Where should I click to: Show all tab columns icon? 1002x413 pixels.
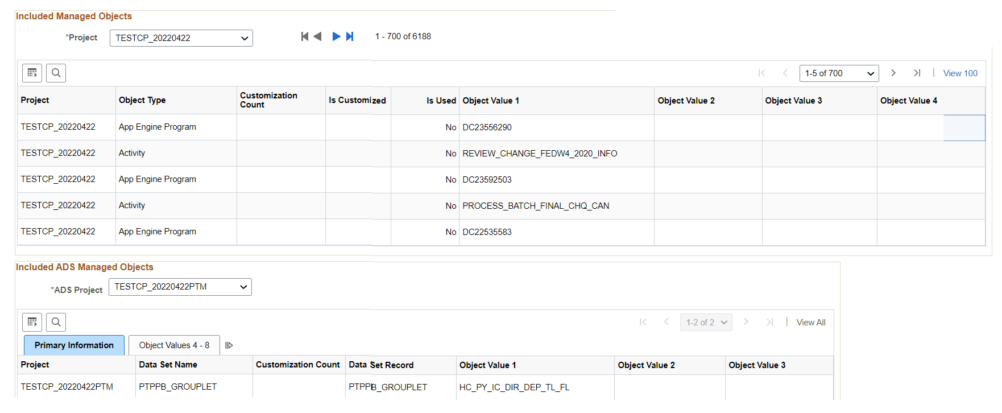229,345
